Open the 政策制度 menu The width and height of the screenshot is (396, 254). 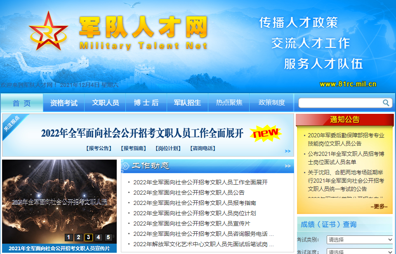(271, 103)
